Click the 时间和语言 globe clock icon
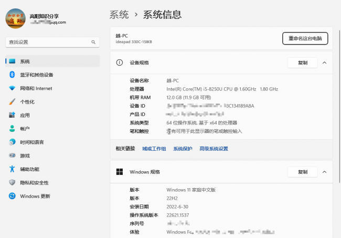 (x=12, y=142)
